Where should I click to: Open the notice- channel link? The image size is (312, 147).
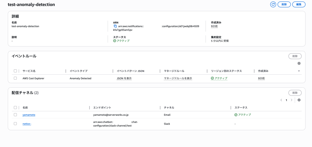[27, 124]
